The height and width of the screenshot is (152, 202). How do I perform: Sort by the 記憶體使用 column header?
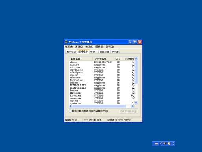click(128, 59)
